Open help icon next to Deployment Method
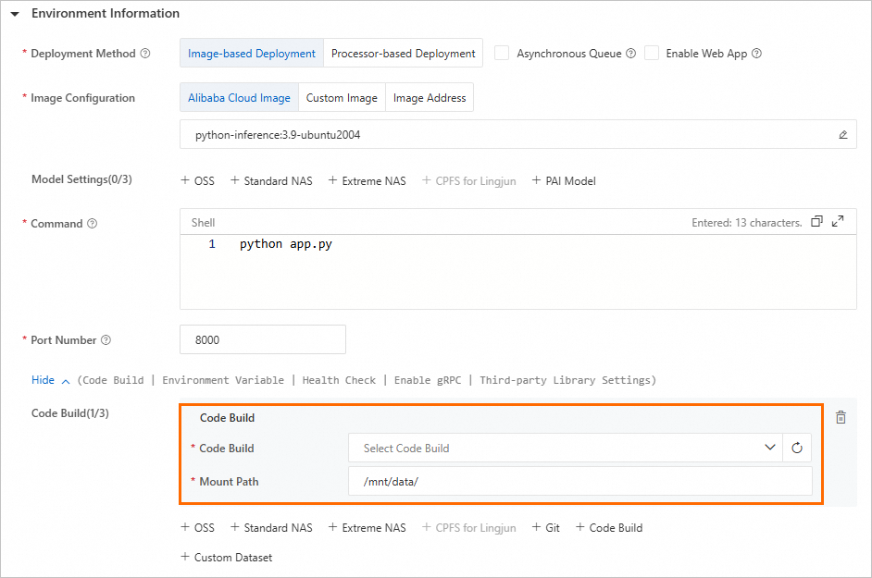Image resolution: width=872 pixels, height=578 pixels. 145,54
